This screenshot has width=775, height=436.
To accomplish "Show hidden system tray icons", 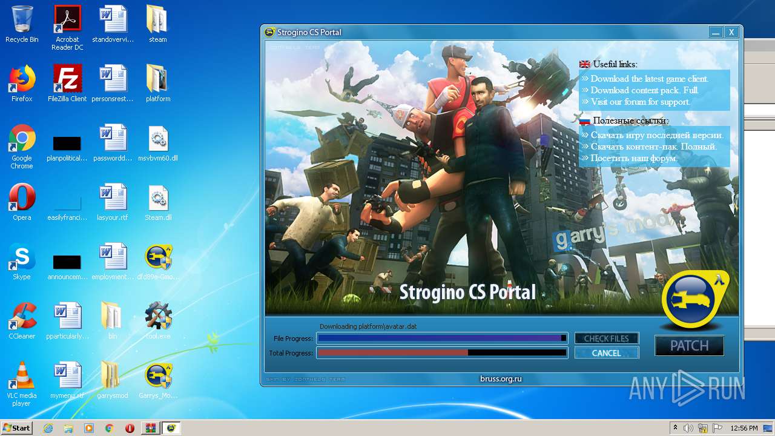I will tap(675, 428).
